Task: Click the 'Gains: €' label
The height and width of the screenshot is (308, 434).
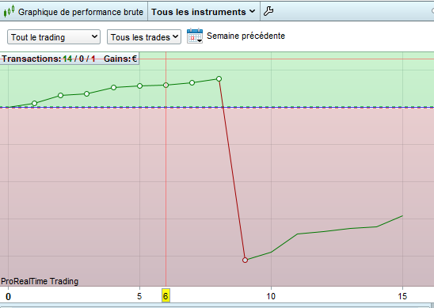Action: [120, 59]
